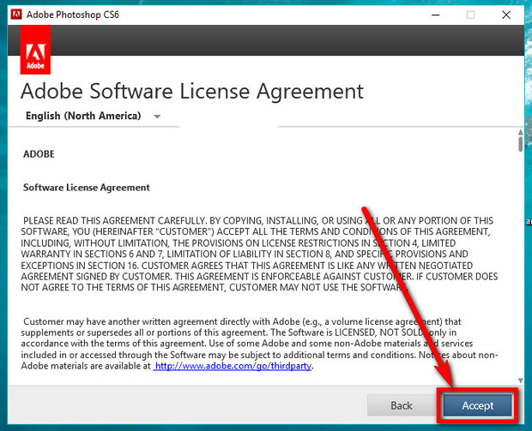Click the "Software License Agreement" bold heading
Image resolution: width=532 pixels, height=431 pixels.
coord(86,188)
